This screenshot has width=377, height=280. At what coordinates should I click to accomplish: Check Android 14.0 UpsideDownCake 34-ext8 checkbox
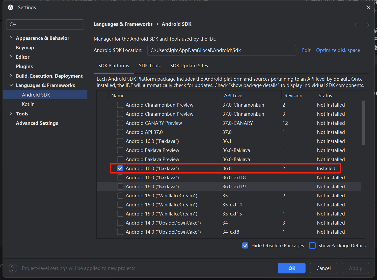(x=120, y=232)
